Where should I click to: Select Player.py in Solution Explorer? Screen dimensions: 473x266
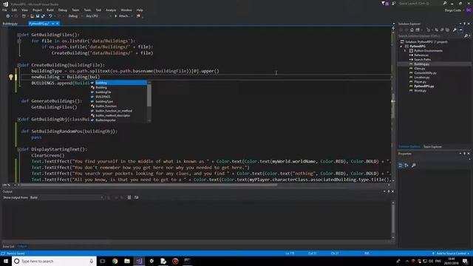pyautogui.click(x=420, y=82)
